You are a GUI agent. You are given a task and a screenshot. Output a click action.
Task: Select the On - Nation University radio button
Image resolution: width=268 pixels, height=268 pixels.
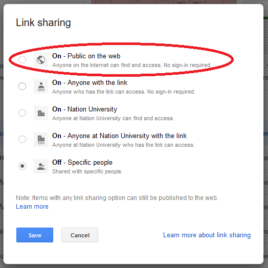[x=22, y=113]
